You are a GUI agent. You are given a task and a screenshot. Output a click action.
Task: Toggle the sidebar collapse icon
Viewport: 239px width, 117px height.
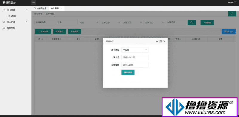(33, 2)
